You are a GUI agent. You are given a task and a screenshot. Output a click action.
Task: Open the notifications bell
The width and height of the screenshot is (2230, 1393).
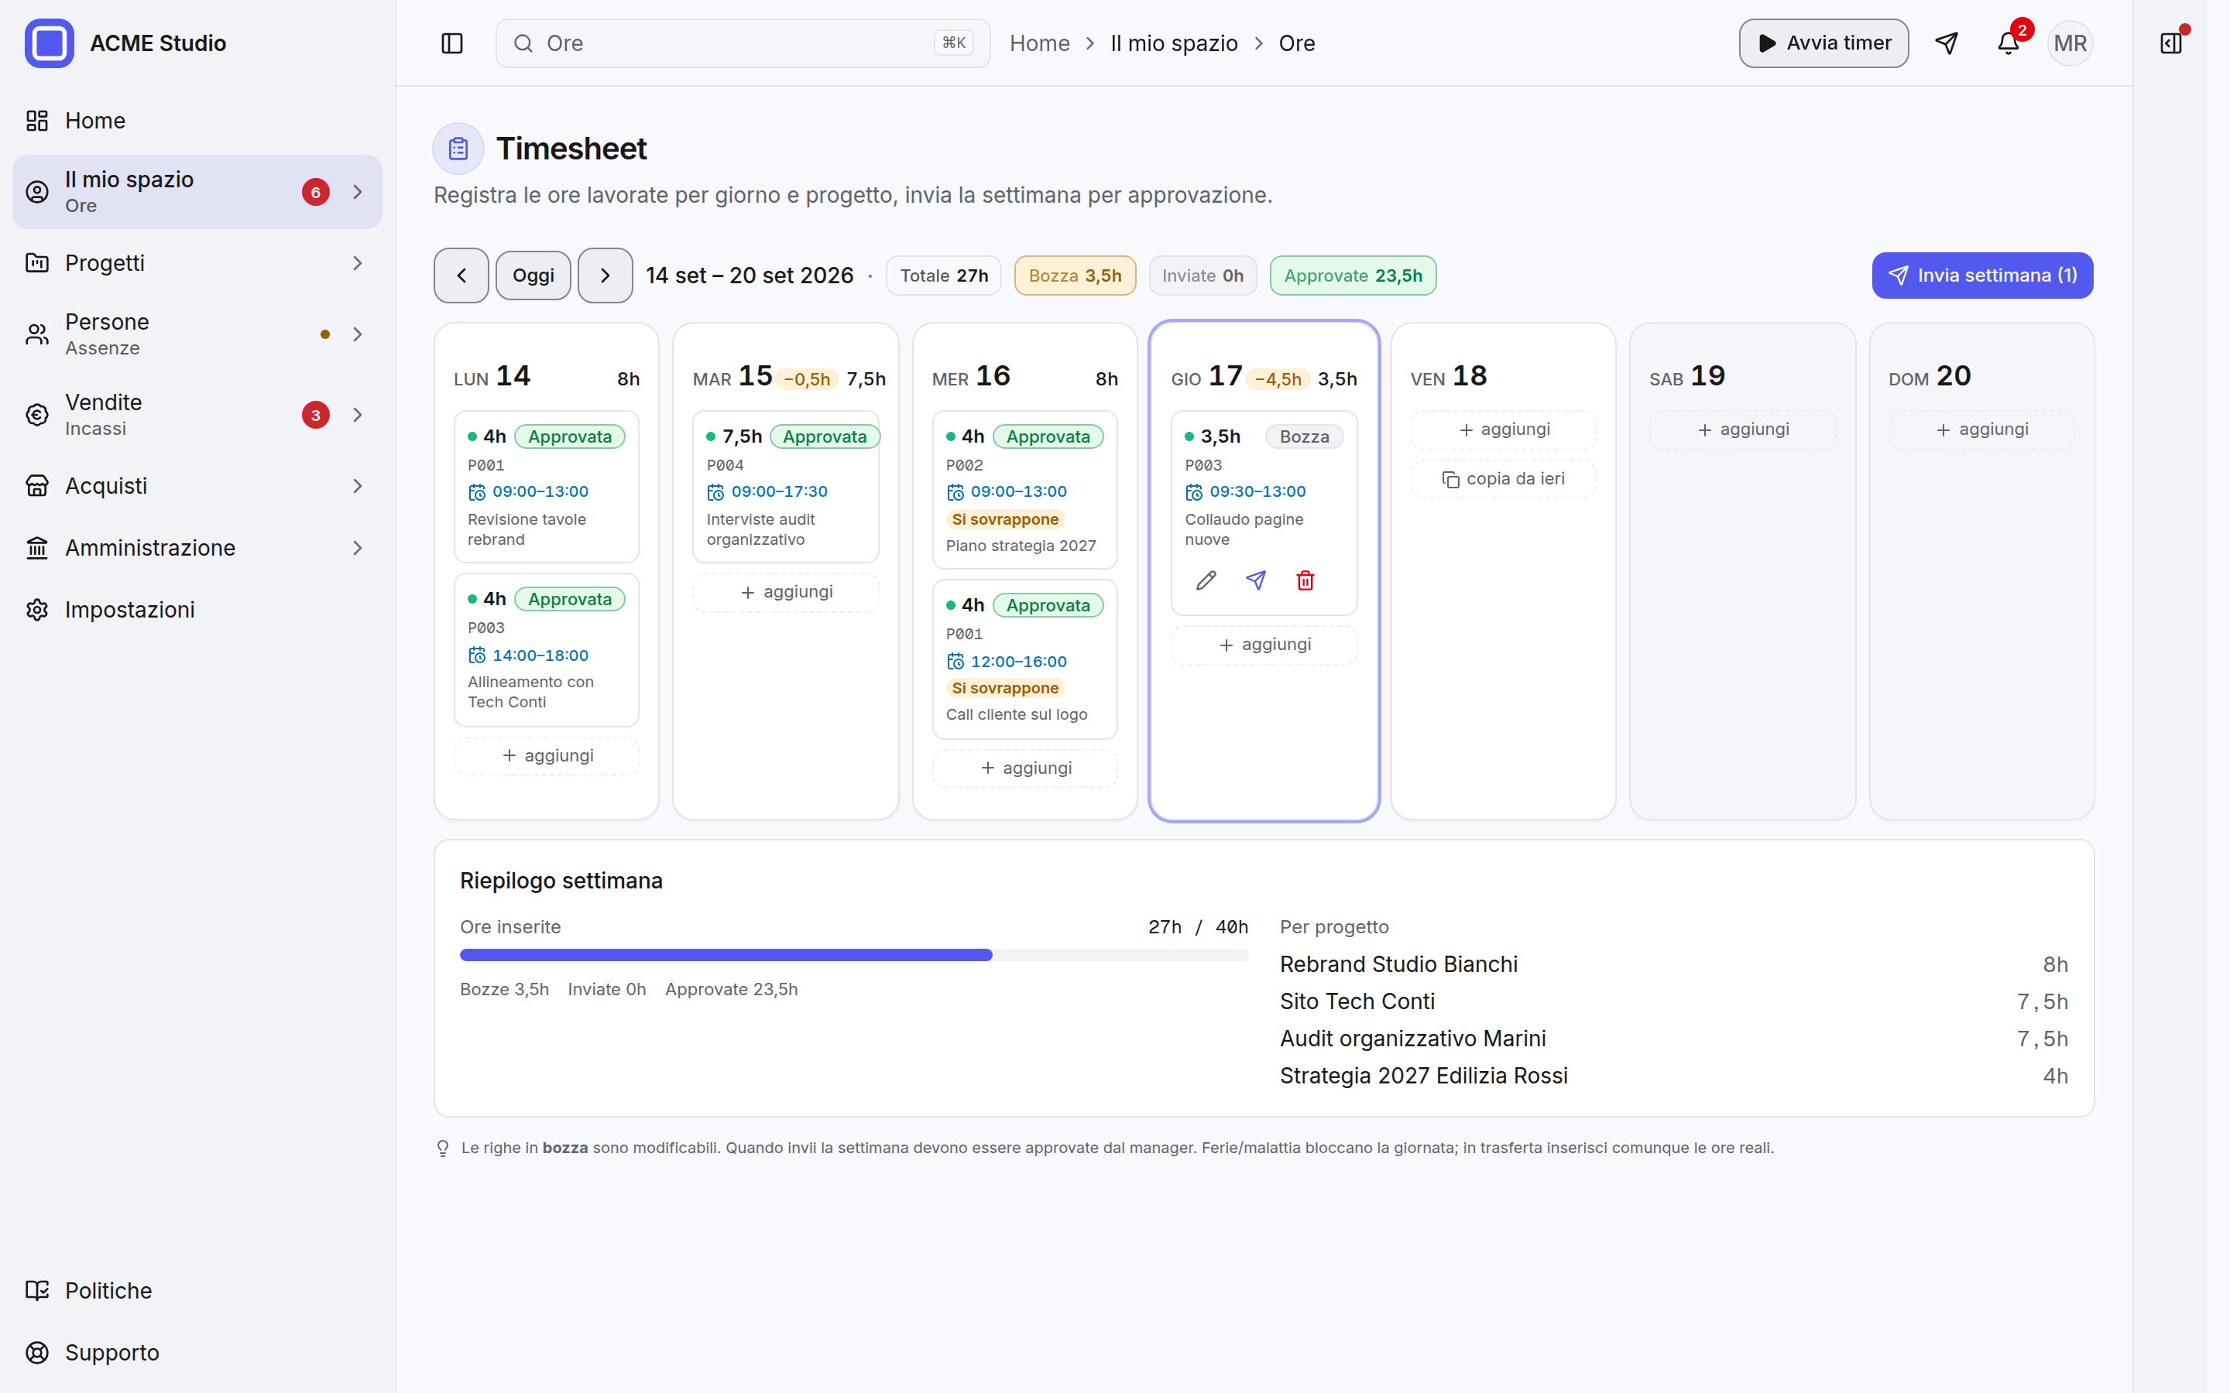[2008, 43]
